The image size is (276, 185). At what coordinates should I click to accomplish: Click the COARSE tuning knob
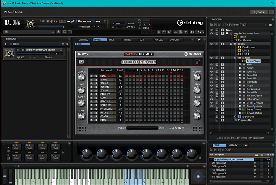pos(81,77)
